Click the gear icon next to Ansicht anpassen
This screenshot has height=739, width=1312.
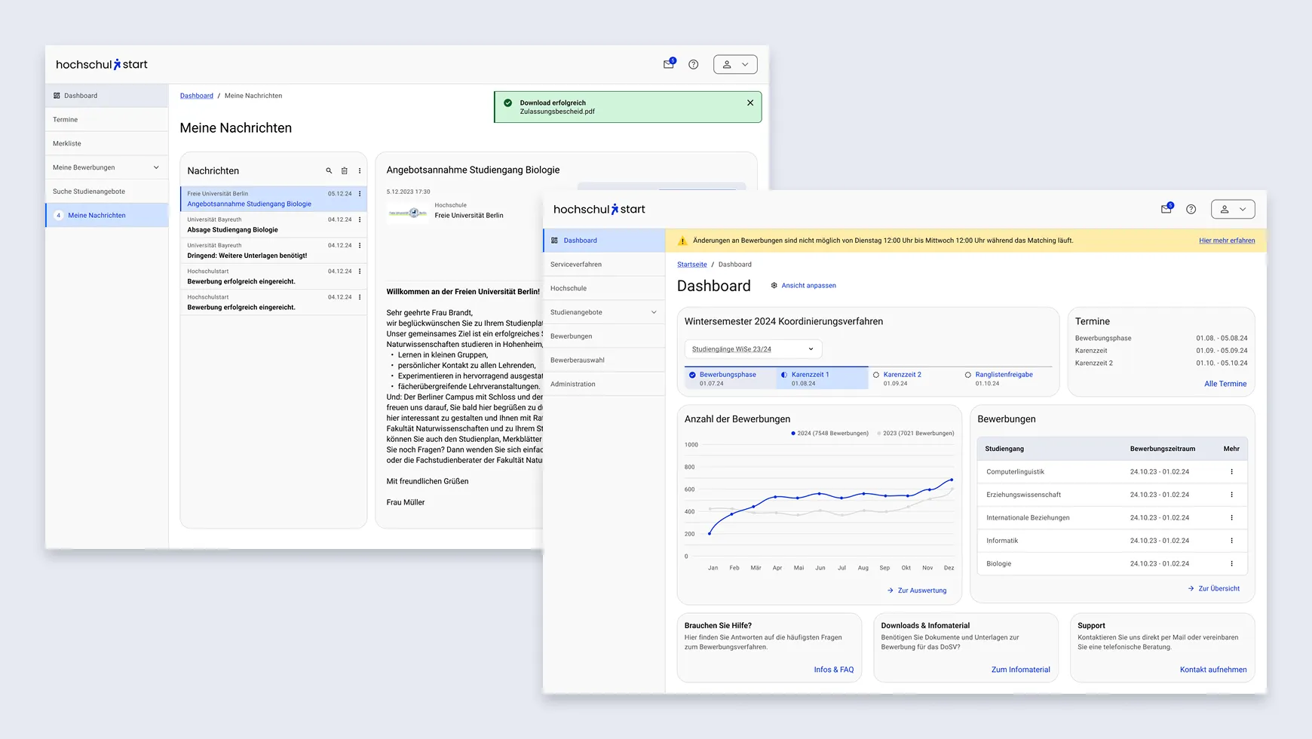point(774,285)
